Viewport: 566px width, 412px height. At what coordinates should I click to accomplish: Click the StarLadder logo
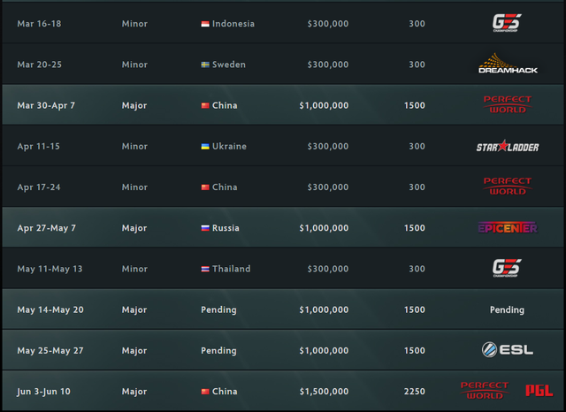508,146
